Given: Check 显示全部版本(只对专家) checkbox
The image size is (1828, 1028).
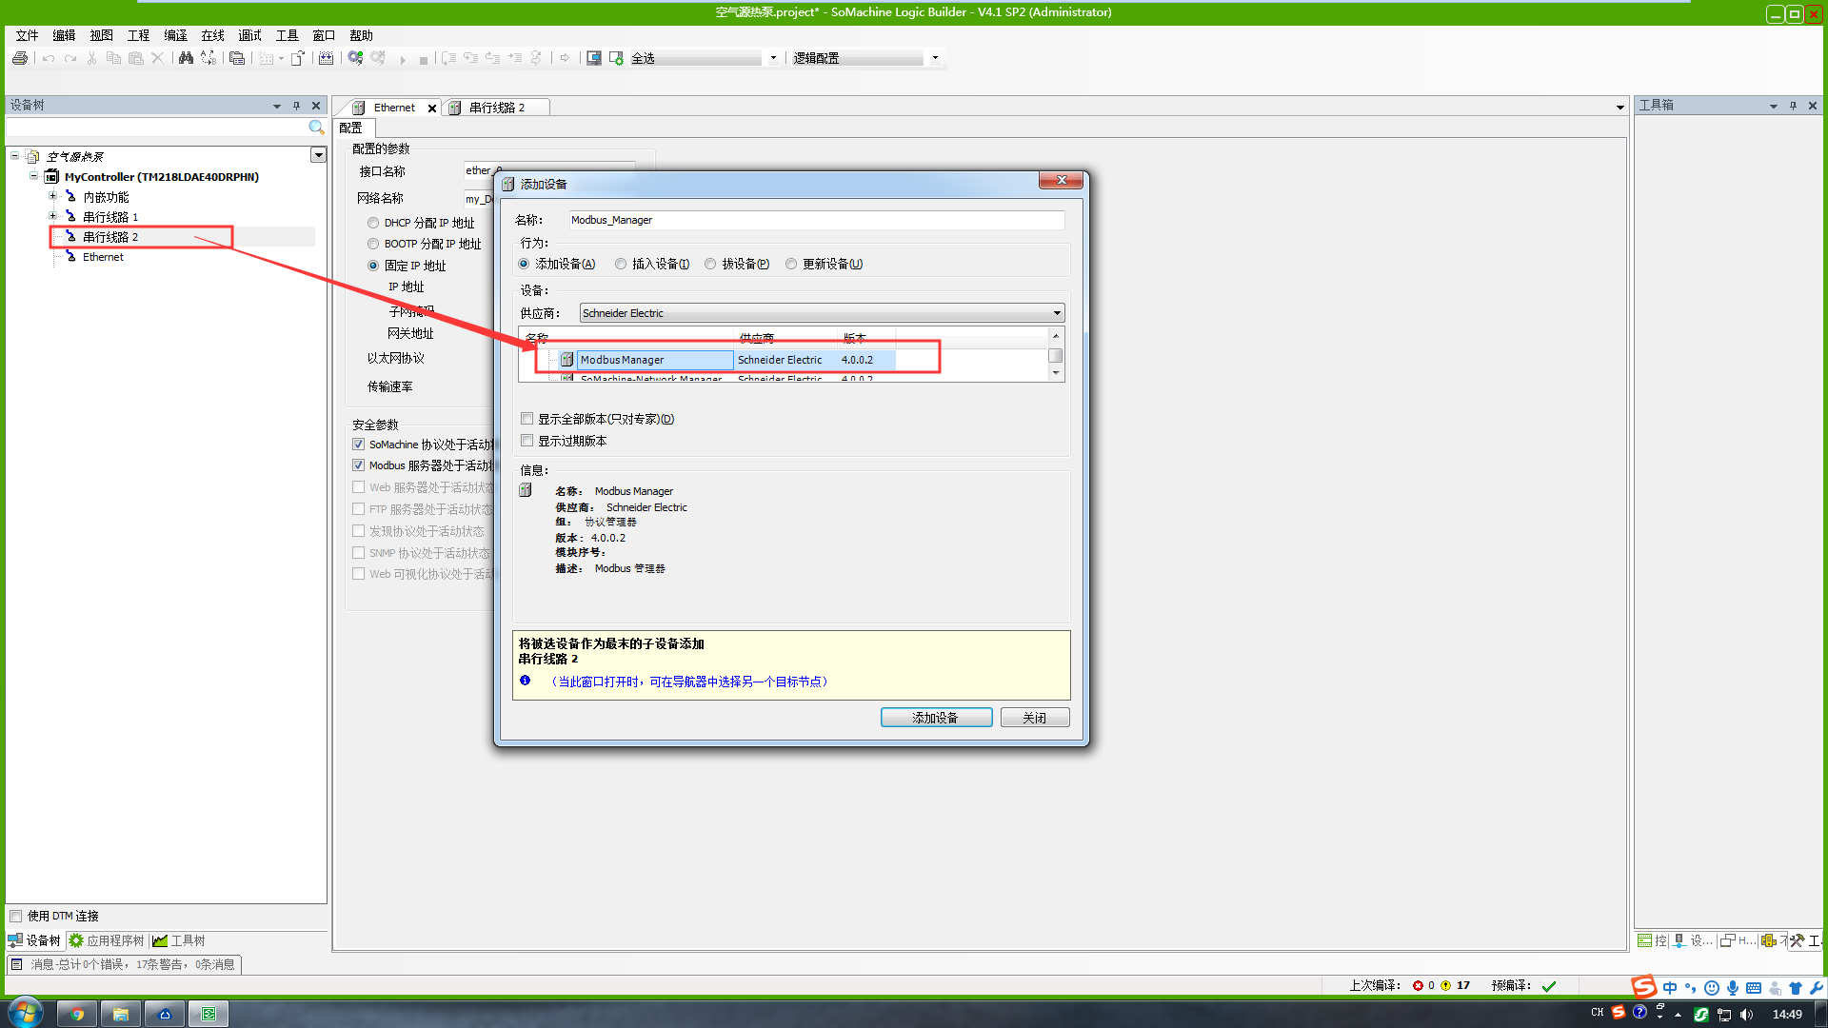Looking at the screenshot, I should (x=527, y=419).
